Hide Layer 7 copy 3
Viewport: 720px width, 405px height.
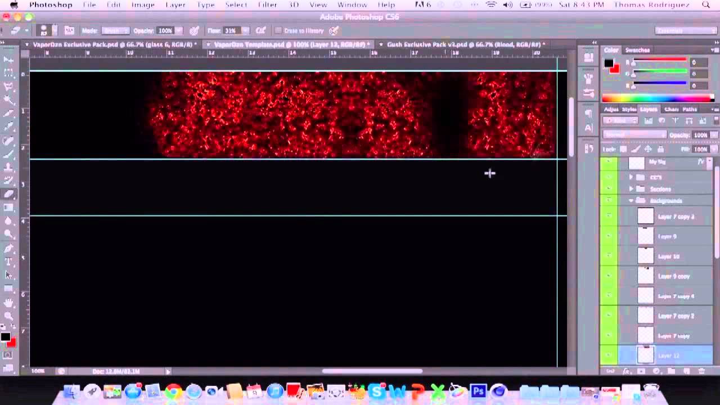(609, 216)
